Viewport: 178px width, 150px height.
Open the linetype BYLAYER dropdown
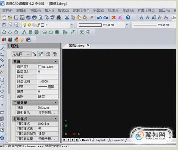click(x=154, y=25)
